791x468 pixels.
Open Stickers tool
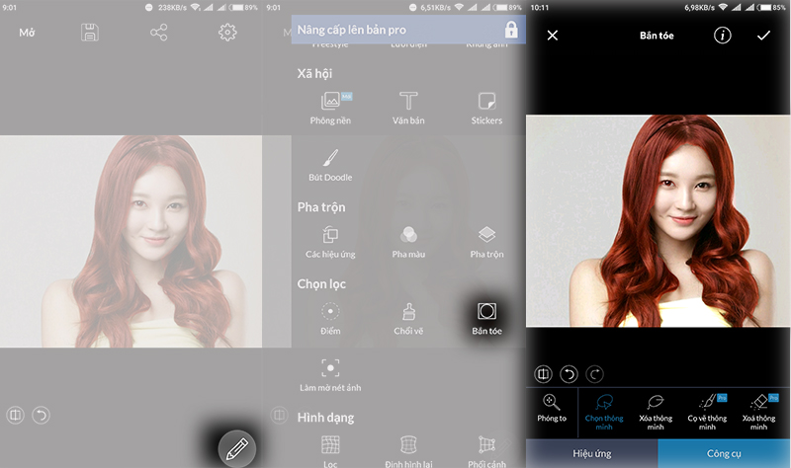pyautogui.click(x=486, y=109)
